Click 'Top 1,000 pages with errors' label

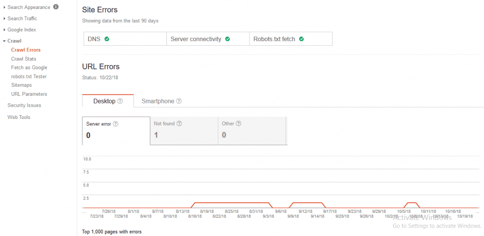point(112,231)
